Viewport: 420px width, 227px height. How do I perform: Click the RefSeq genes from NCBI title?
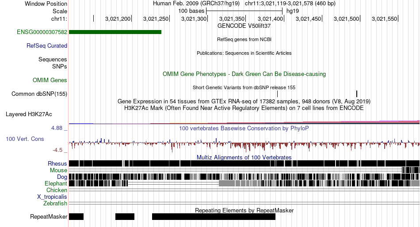point(244,40)
